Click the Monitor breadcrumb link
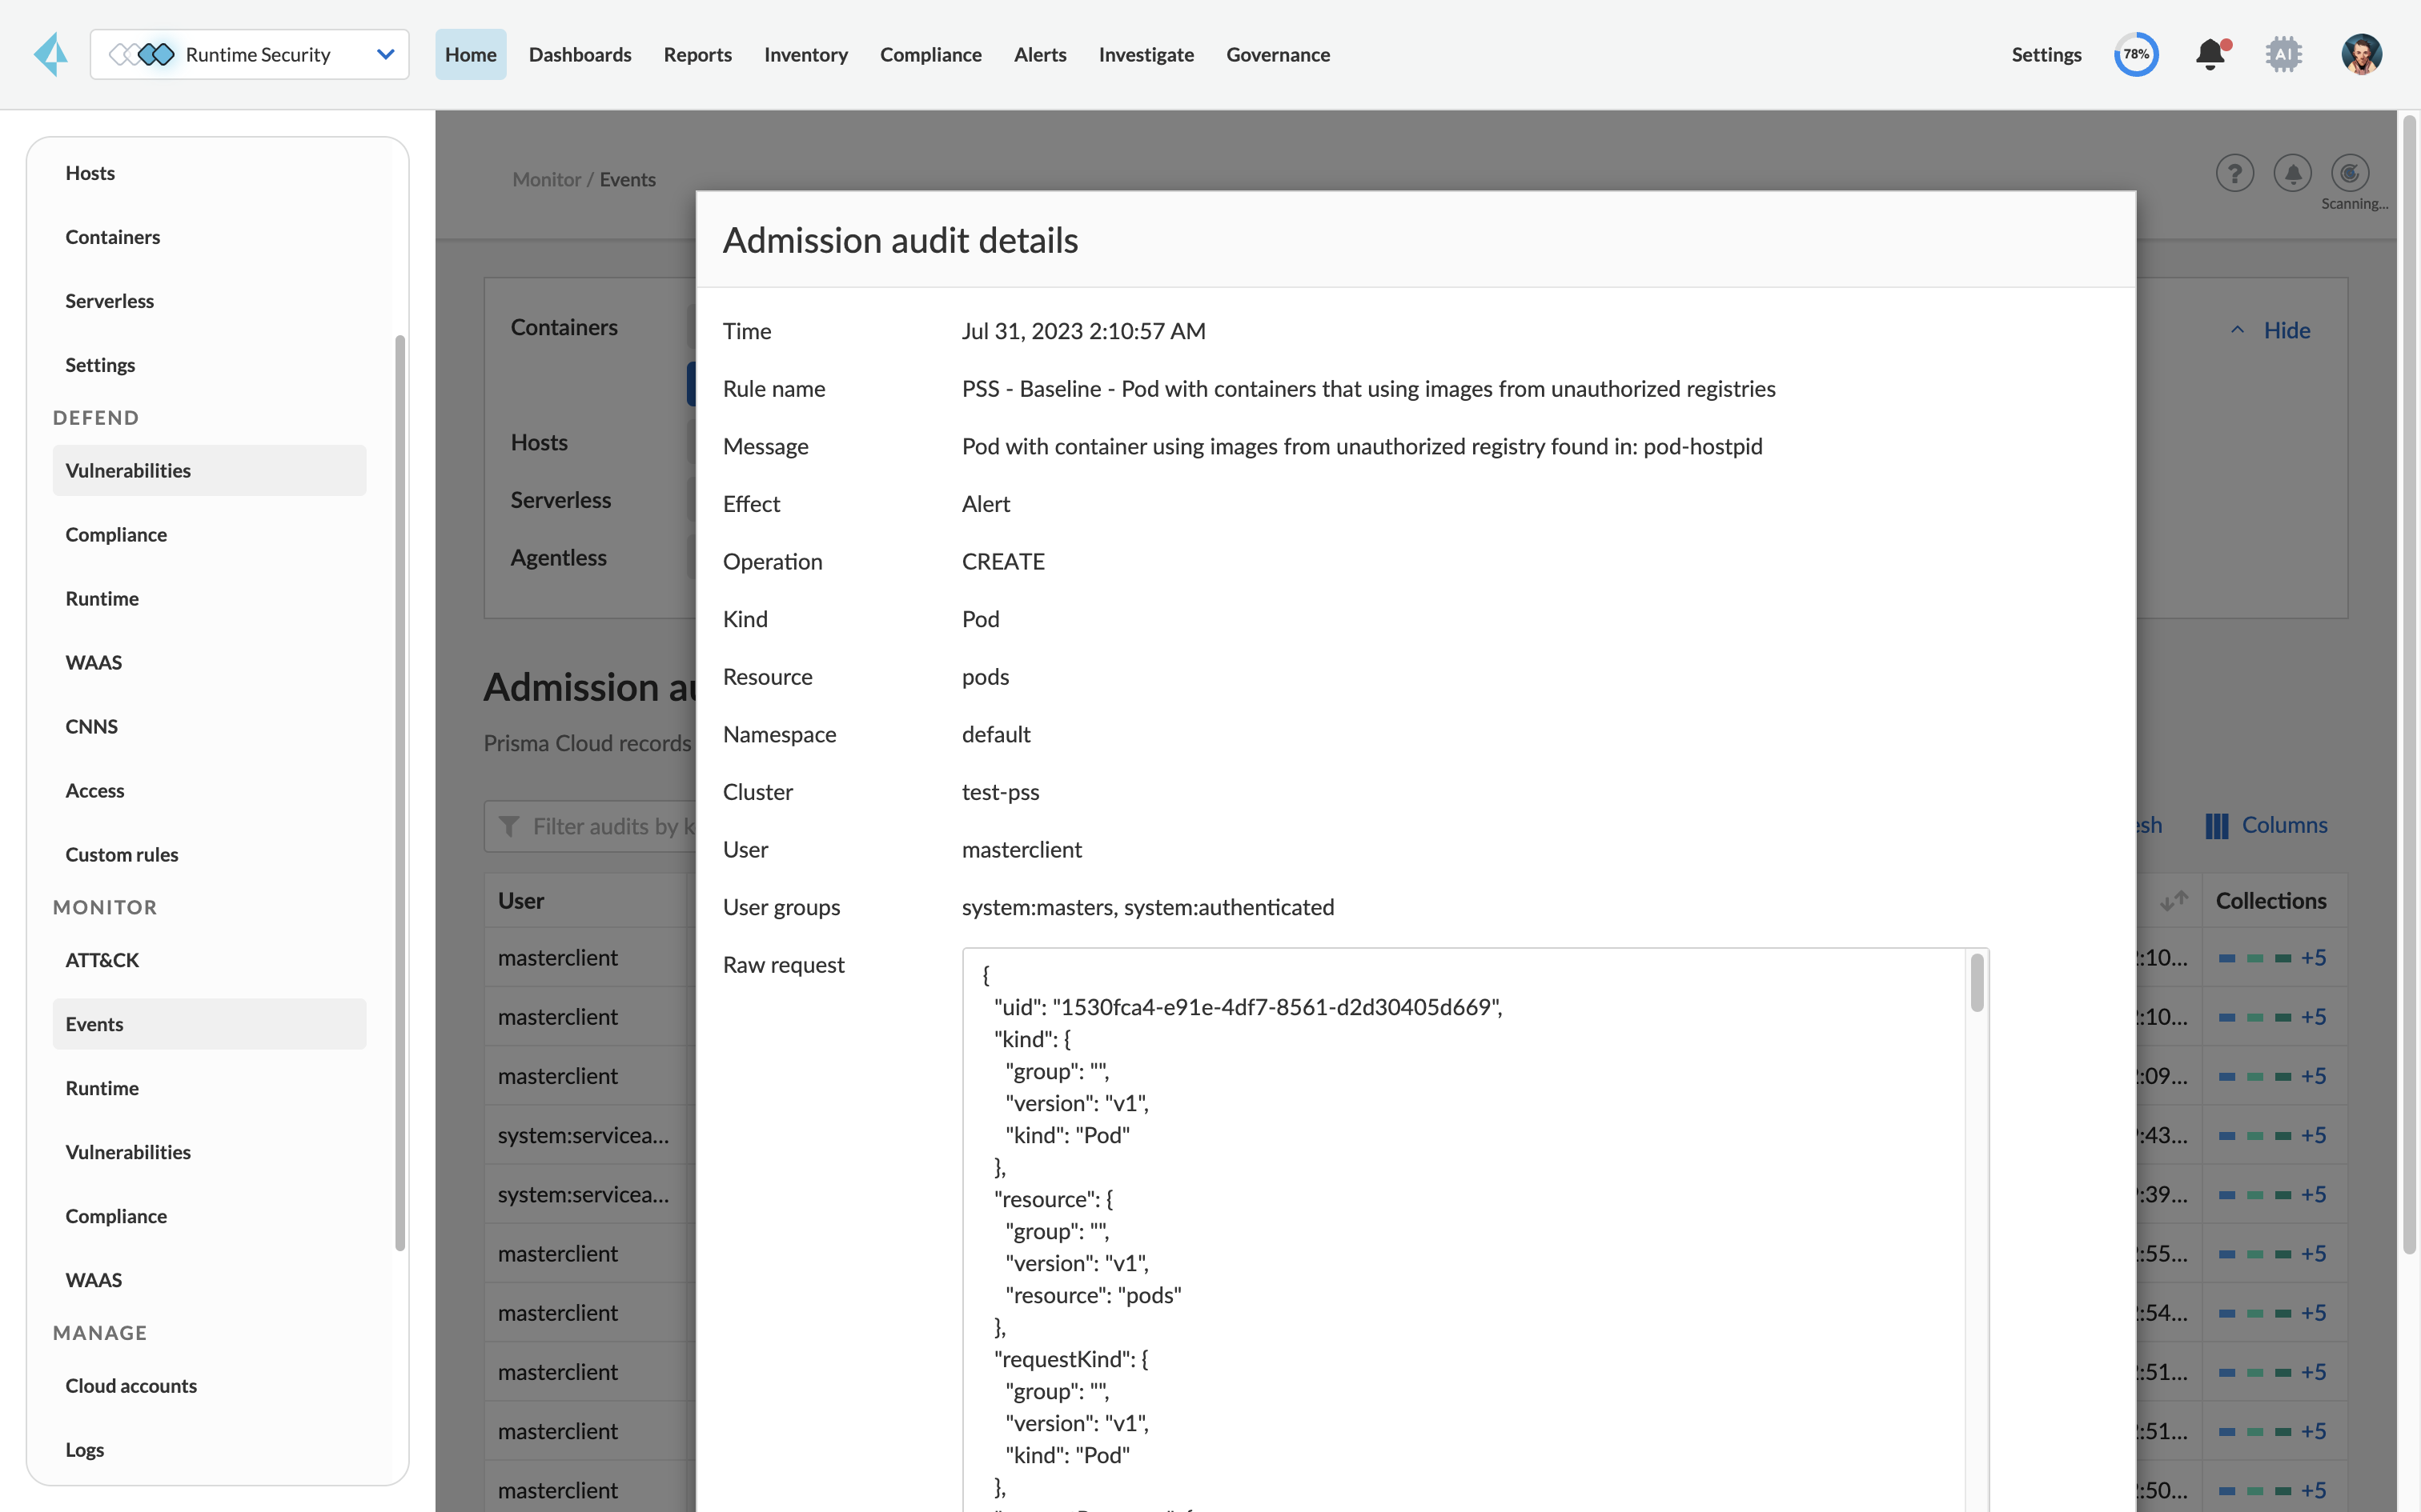Screen dimensions: 2421x1512 click(x=546, y=179)
